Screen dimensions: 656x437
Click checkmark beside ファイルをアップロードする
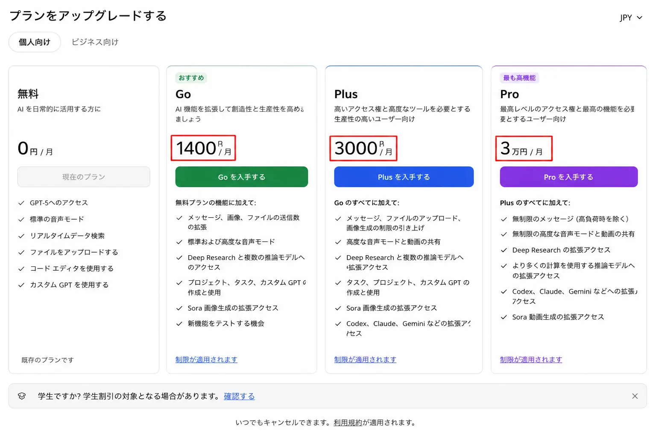pos(21,253)
